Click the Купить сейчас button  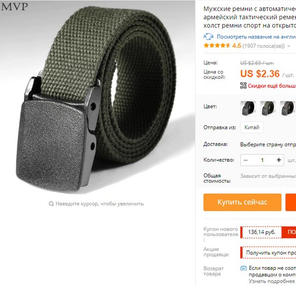(243, 202)
